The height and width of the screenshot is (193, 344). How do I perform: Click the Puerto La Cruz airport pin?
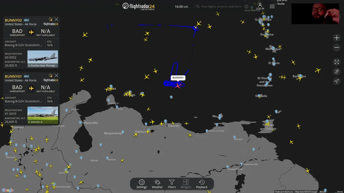(207, 131)
